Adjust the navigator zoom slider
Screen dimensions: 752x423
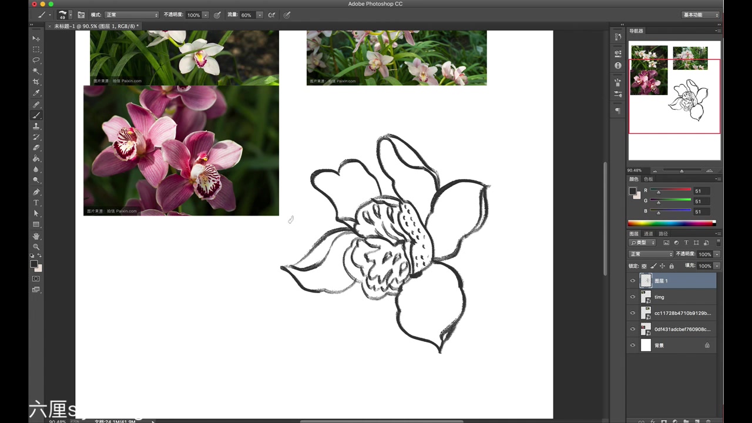tap(681, 170)
